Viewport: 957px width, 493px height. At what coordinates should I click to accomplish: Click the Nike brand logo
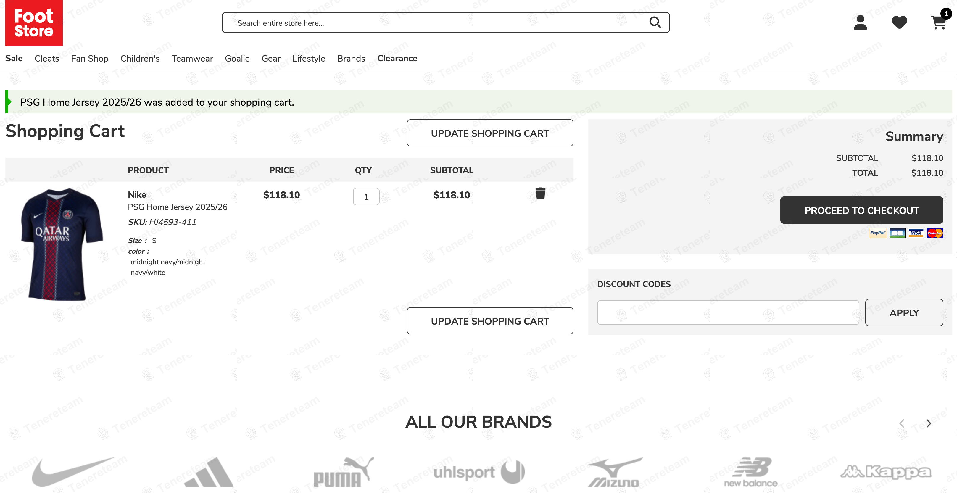click(x=73, y=471)
